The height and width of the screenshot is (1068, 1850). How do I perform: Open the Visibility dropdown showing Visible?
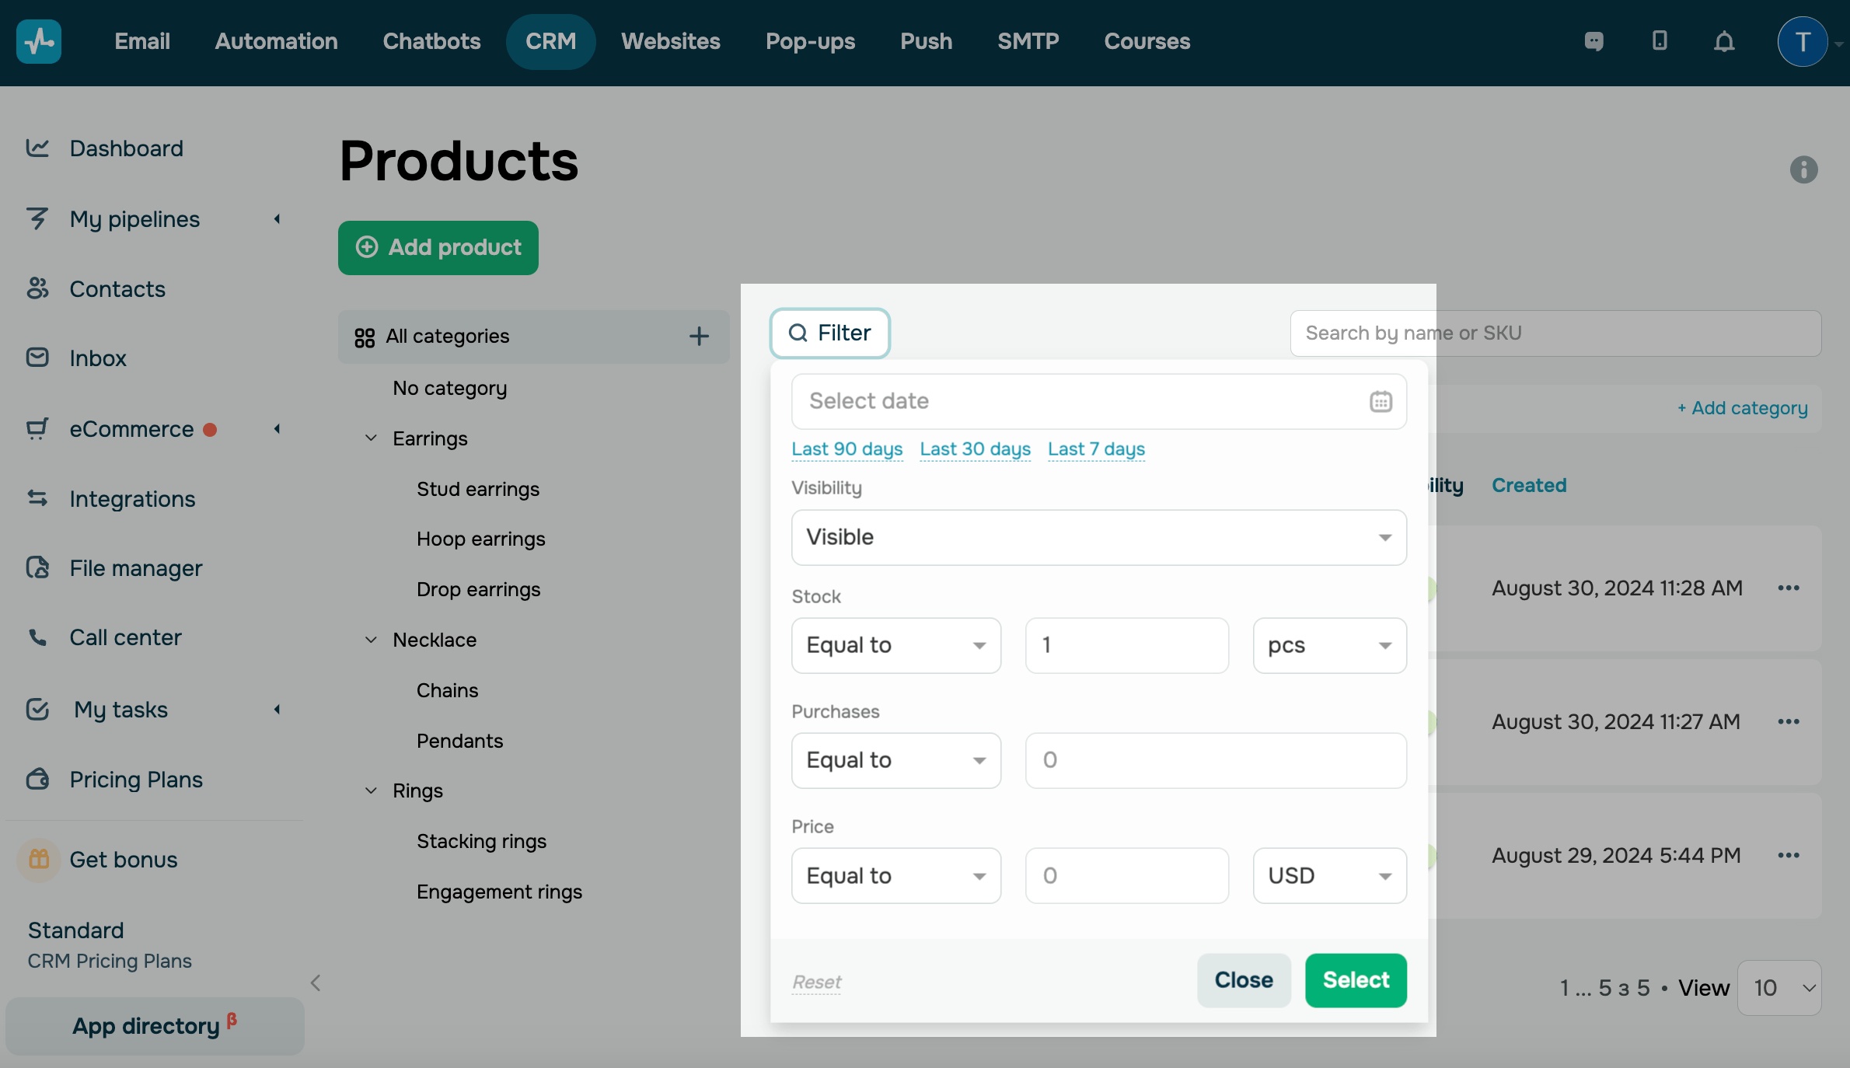pos(1098,537)
